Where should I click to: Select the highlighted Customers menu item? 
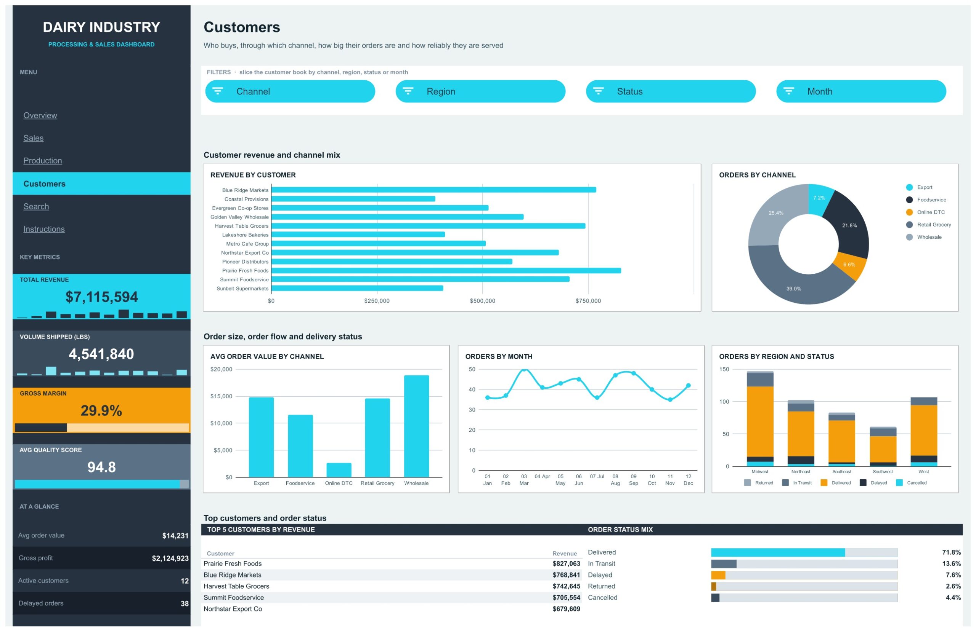coord(101,184)
